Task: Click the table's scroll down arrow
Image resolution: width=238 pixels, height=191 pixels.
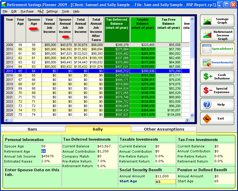Action: tap(192, 115)
